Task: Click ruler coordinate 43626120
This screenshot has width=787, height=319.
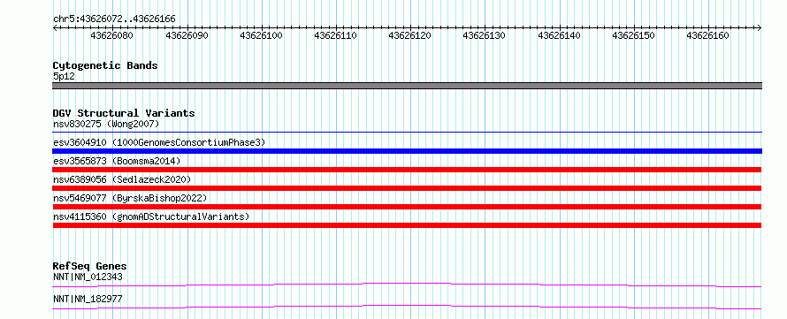Action: click(409, 35)
